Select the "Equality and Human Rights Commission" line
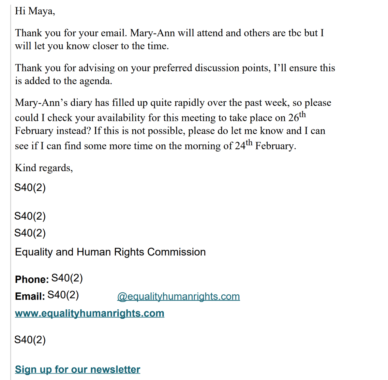388x380 pixels. [x=110, y=252]
